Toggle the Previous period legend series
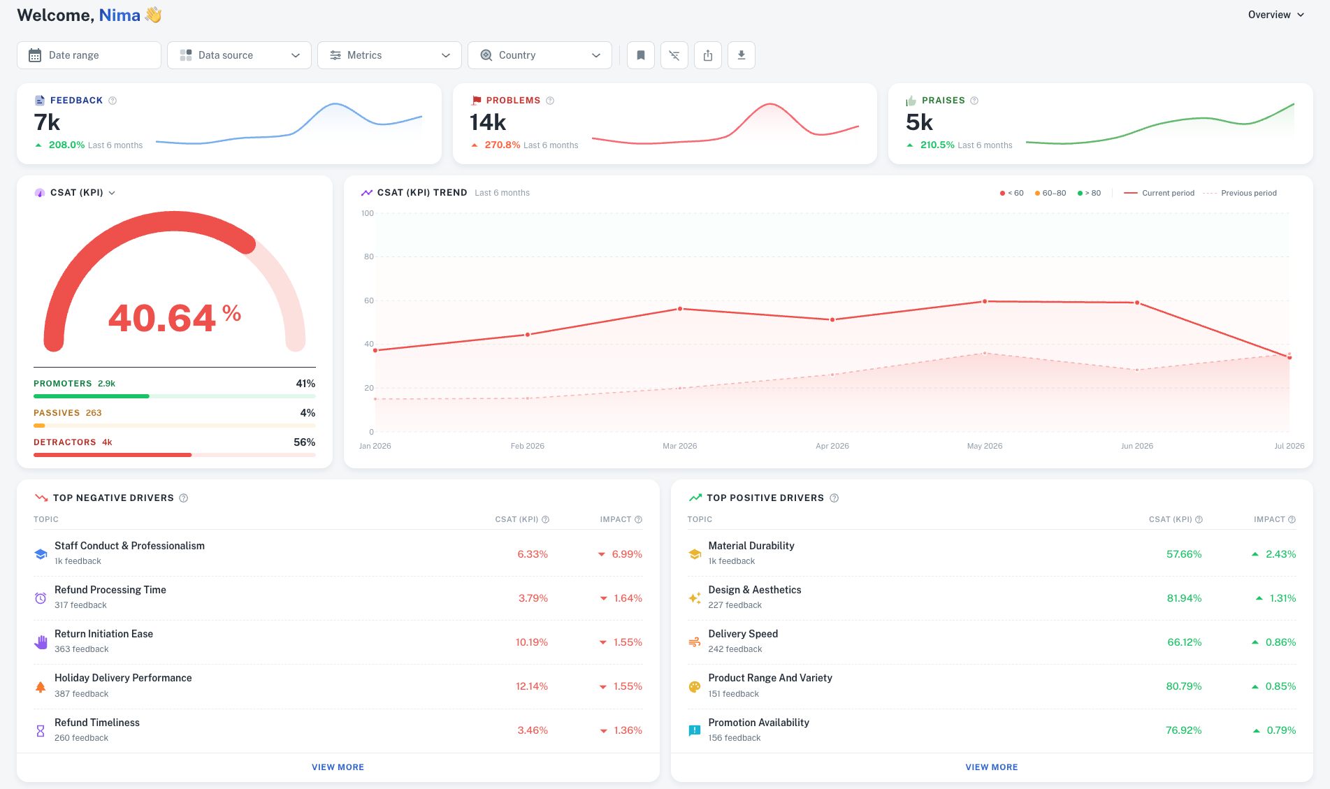The image size is (1330, 789). tap(1241, 193)
